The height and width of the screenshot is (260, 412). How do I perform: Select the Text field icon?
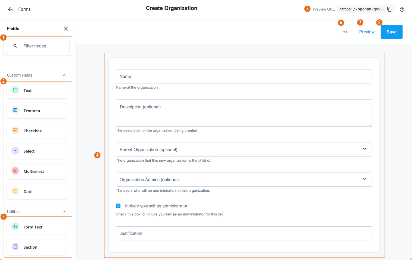pyautogui.click(x=15, y=90)
